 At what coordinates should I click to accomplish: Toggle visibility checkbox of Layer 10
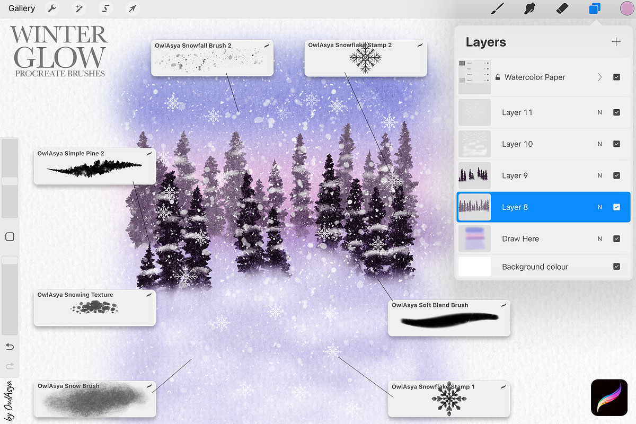[616, 144]
